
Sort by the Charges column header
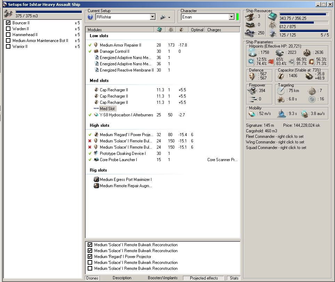click(222, 30)
